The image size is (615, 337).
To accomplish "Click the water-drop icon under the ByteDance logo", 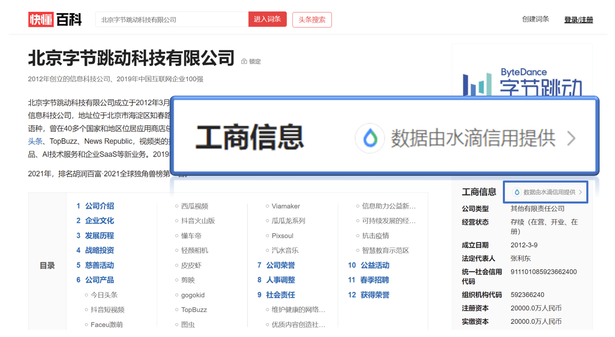I will [x=517, y=192].
